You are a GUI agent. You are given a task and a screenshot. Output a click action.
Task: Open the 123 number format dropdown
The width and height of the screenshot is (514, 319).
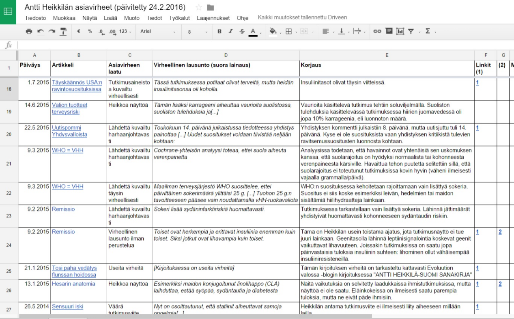[125, 31]
